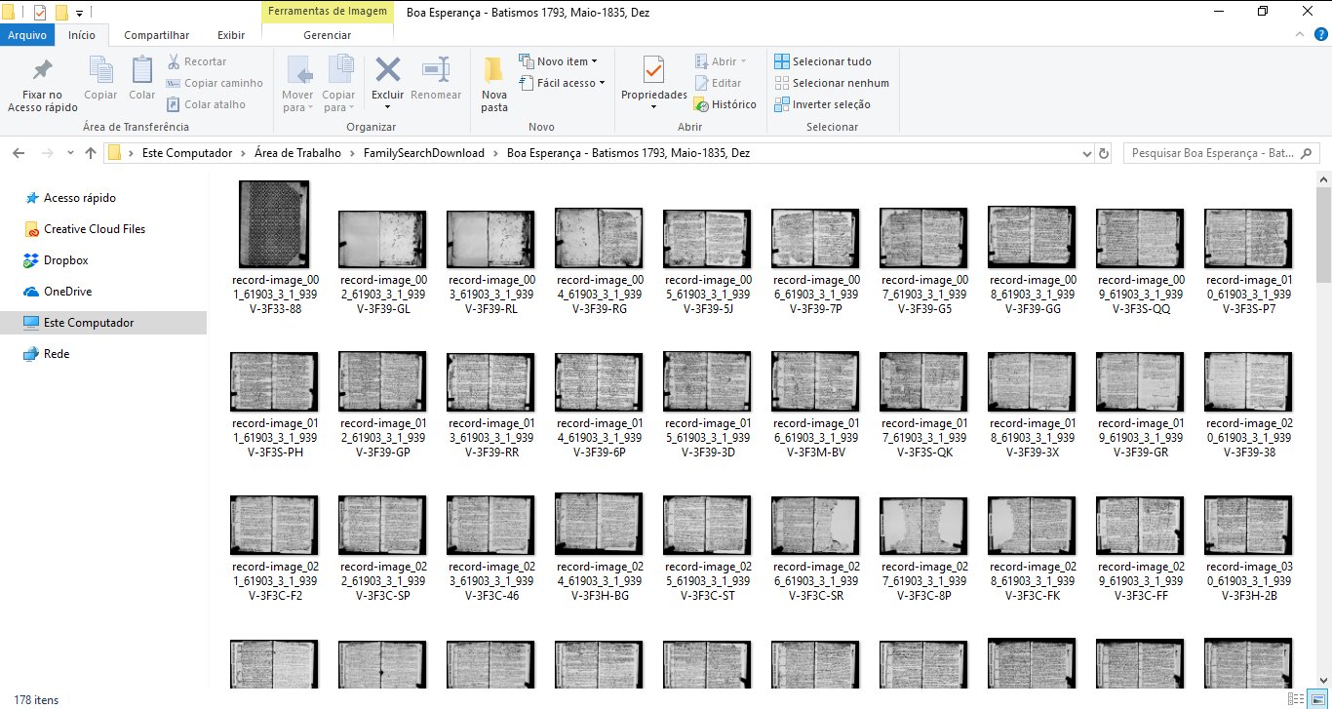This screenshot has width=1332, height=709.
Task: Expand the address bar history dropdown
Action: [x=1087, y=153]
